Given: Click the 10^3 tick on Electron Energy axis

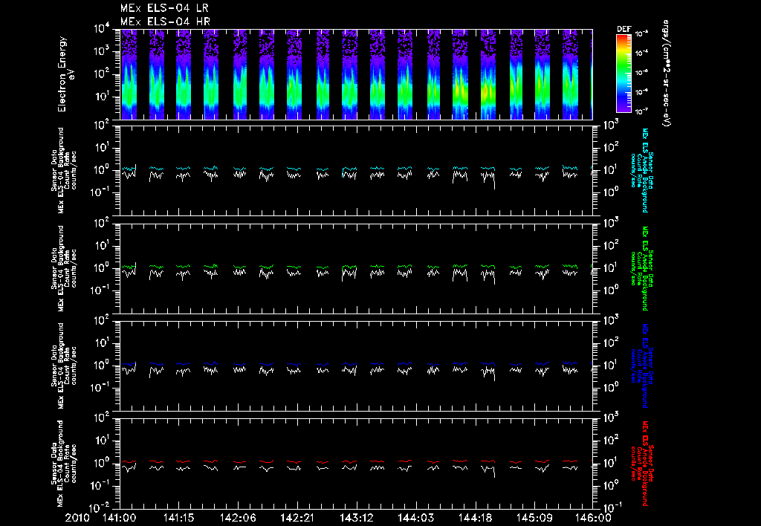Looking at the screenshot, I should pos(100,51).
